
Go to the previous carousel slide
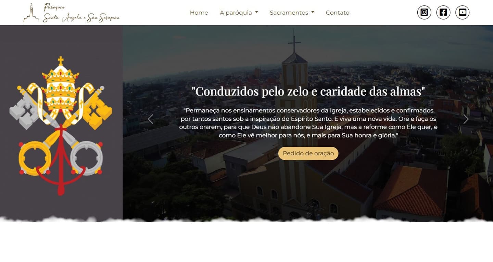point(150,119)
